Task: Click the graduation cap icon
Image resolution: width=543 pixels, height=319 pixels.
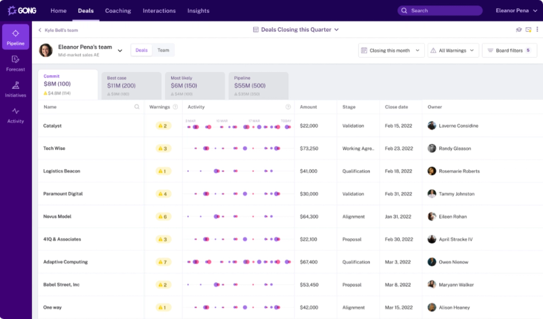Action: click(x=519, y=30)
